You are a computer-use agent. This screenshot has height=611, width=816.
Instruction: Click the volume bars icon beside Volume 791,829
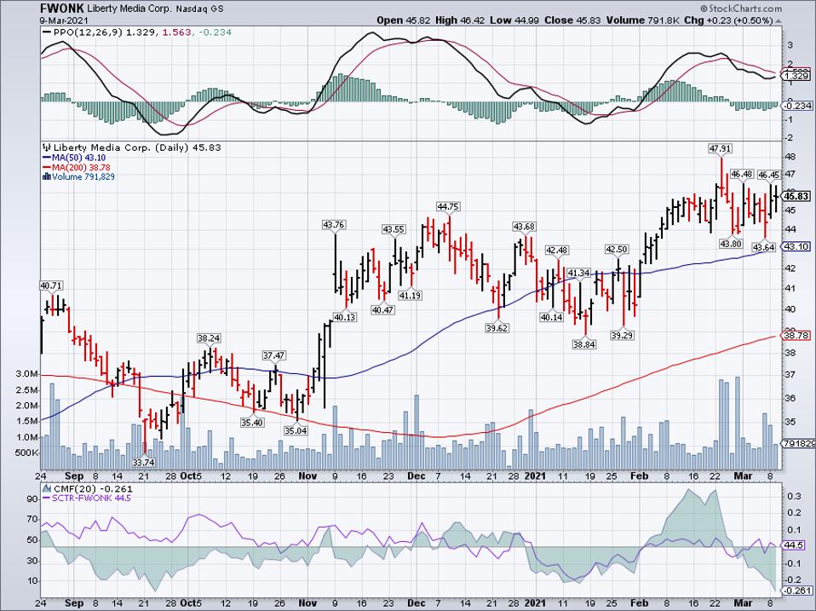point(47,176)
